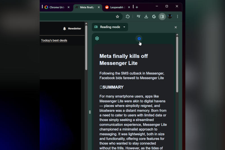This screenshot has width=225, height=150.
Task: Select the Meta finally tab
Action: click(x=87, y=7)
